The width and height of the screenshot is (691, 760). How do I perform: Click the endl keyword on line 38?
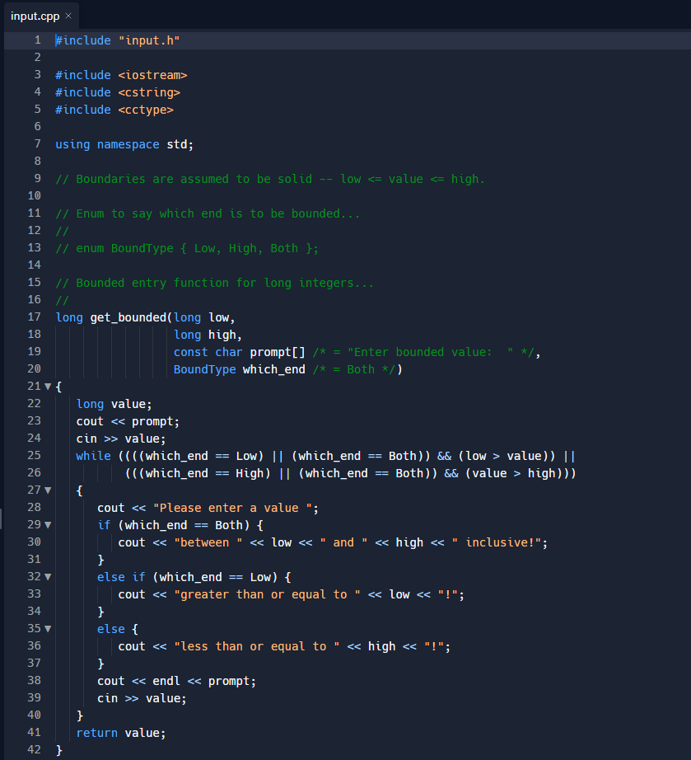165,680
